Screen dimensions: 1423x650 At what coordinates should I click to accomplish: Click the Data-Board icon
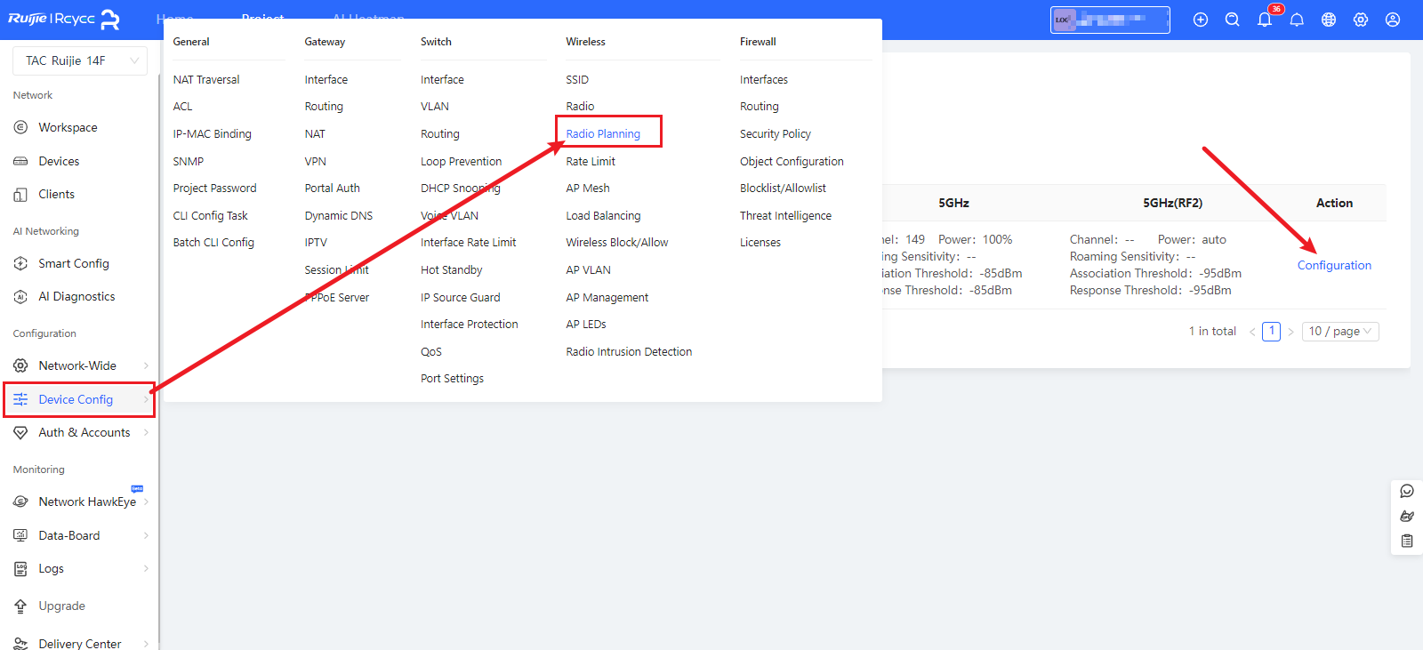coord(20,535)
